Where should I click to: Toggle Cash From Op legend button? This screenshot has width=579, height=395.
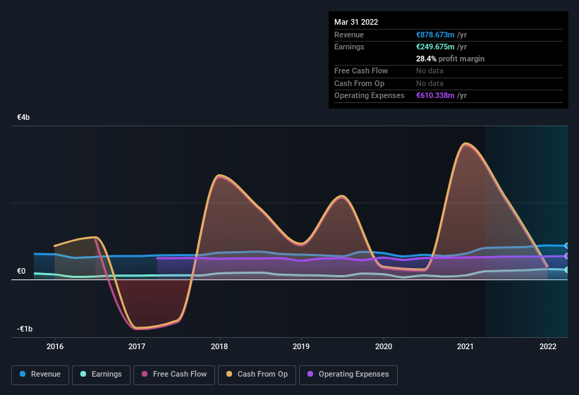click(x=257, y=375)
